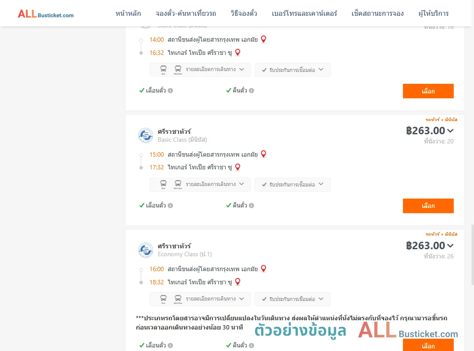Open ผู้ให้บริการ menu item
The height and width of the screenshot is (351, 474).
434,14
